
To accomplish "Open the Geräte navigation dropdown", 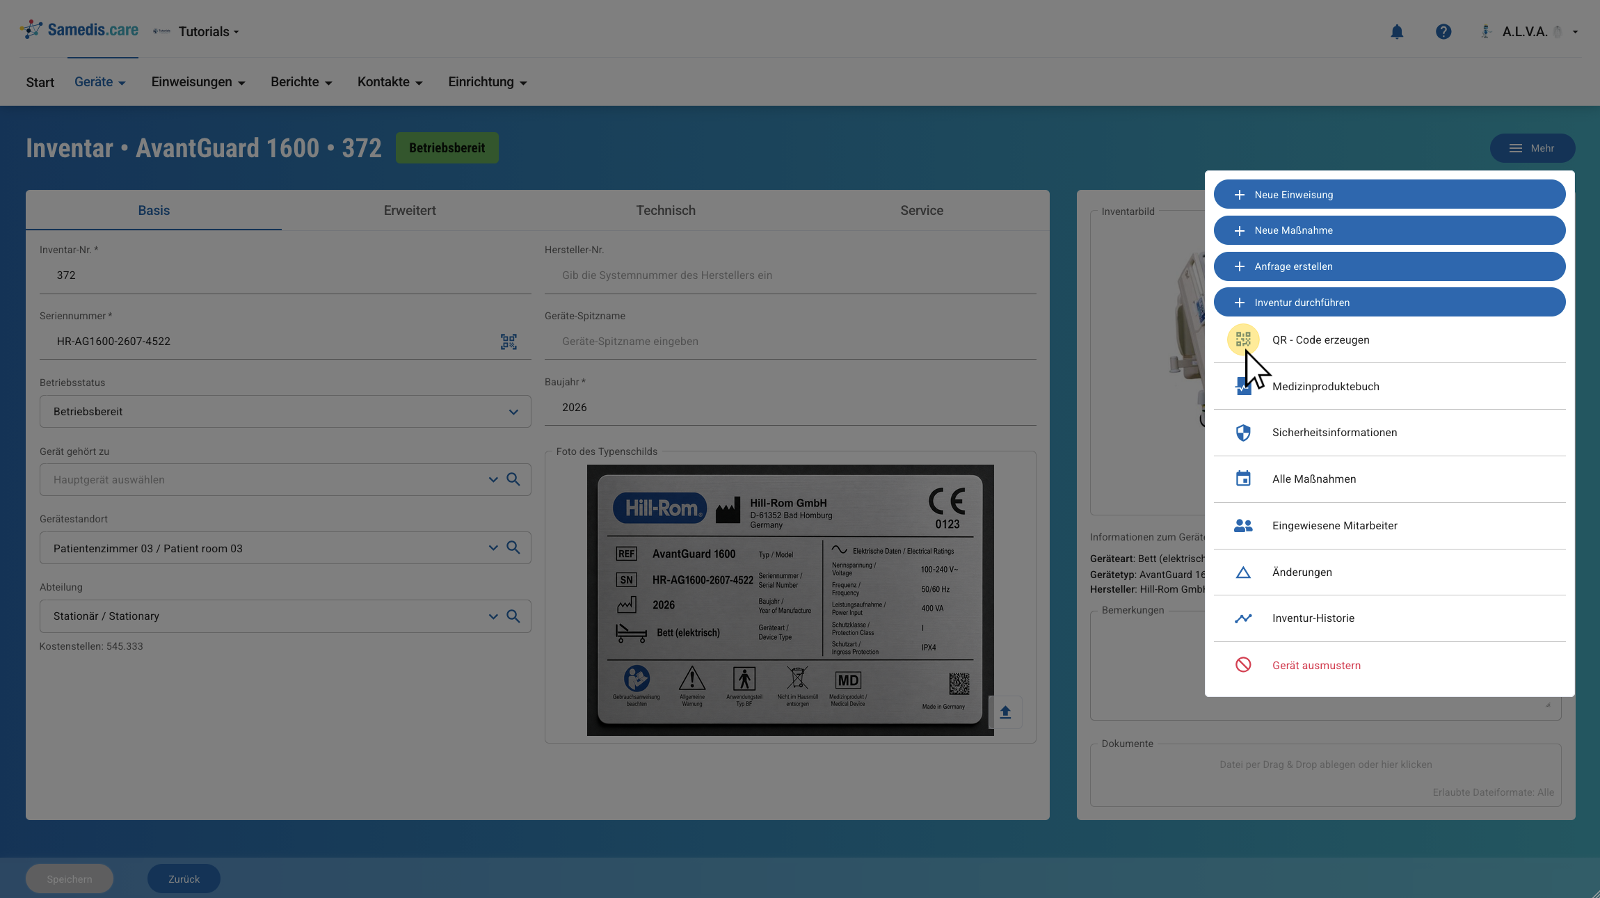I will pyautogui.click(x=100, y=82).
